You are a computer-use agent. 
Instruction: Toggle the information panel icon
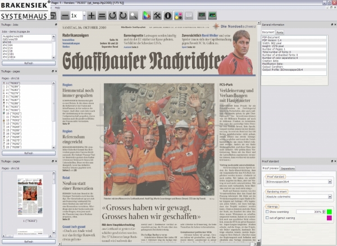(x=167, y=16)
